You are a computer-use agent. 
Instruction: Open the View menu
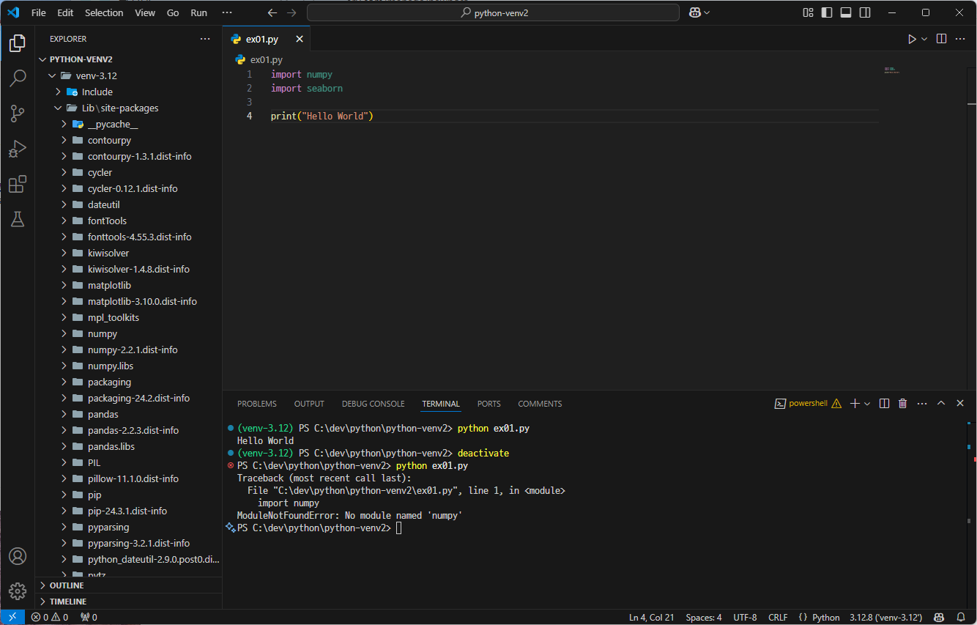point(145,12)
